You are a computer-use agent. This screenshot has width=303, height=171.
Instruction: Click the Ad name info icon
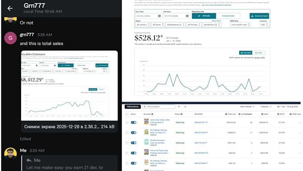coord(152,114)
